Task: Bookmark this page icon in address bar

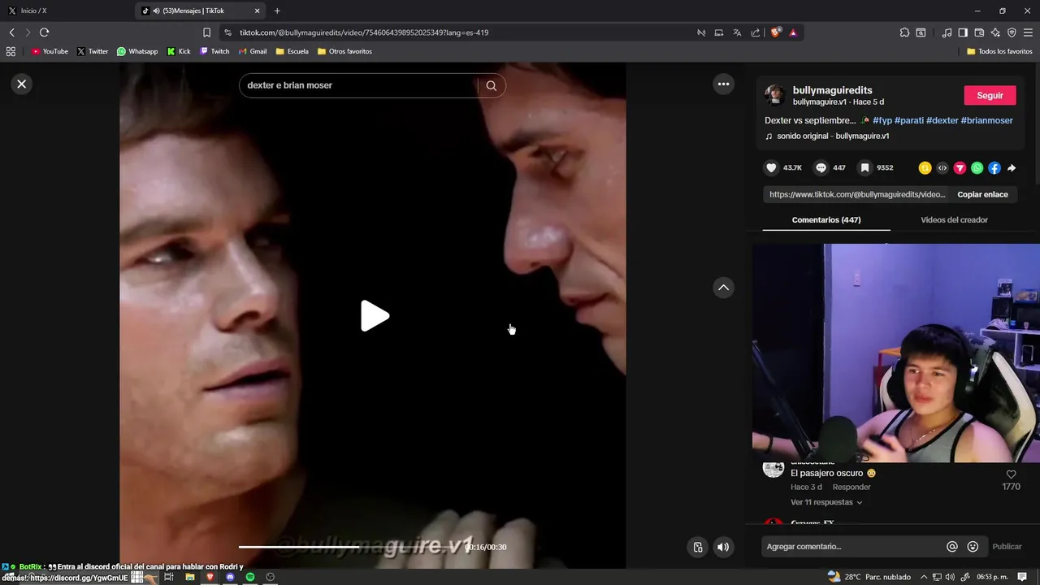Action: point(206,32)
